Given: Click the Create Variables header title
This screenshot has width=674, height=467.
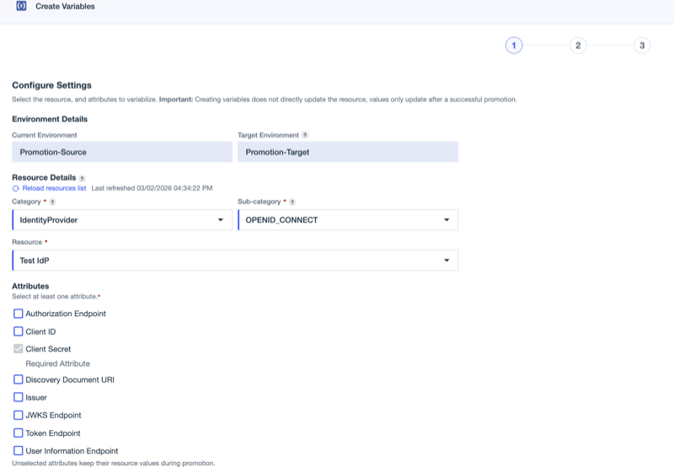Looking at the screenshot, I should (66, 7).
